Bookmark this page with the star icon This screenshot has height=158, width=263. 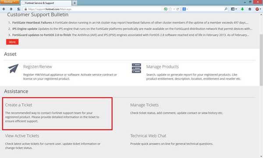pyautogui.click(x=170, y=9)
